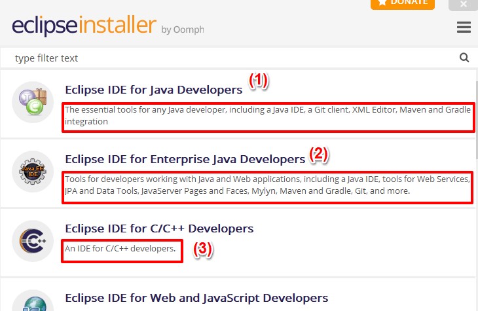Click 'An IDE for C/C++ developers.' text
The height and width of the screenshot is (311, 478).
tap(120, 249)
